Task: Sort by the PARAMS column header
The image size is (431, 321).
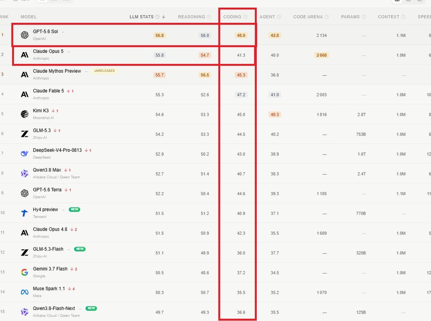Action: click(x=350, y=17)
